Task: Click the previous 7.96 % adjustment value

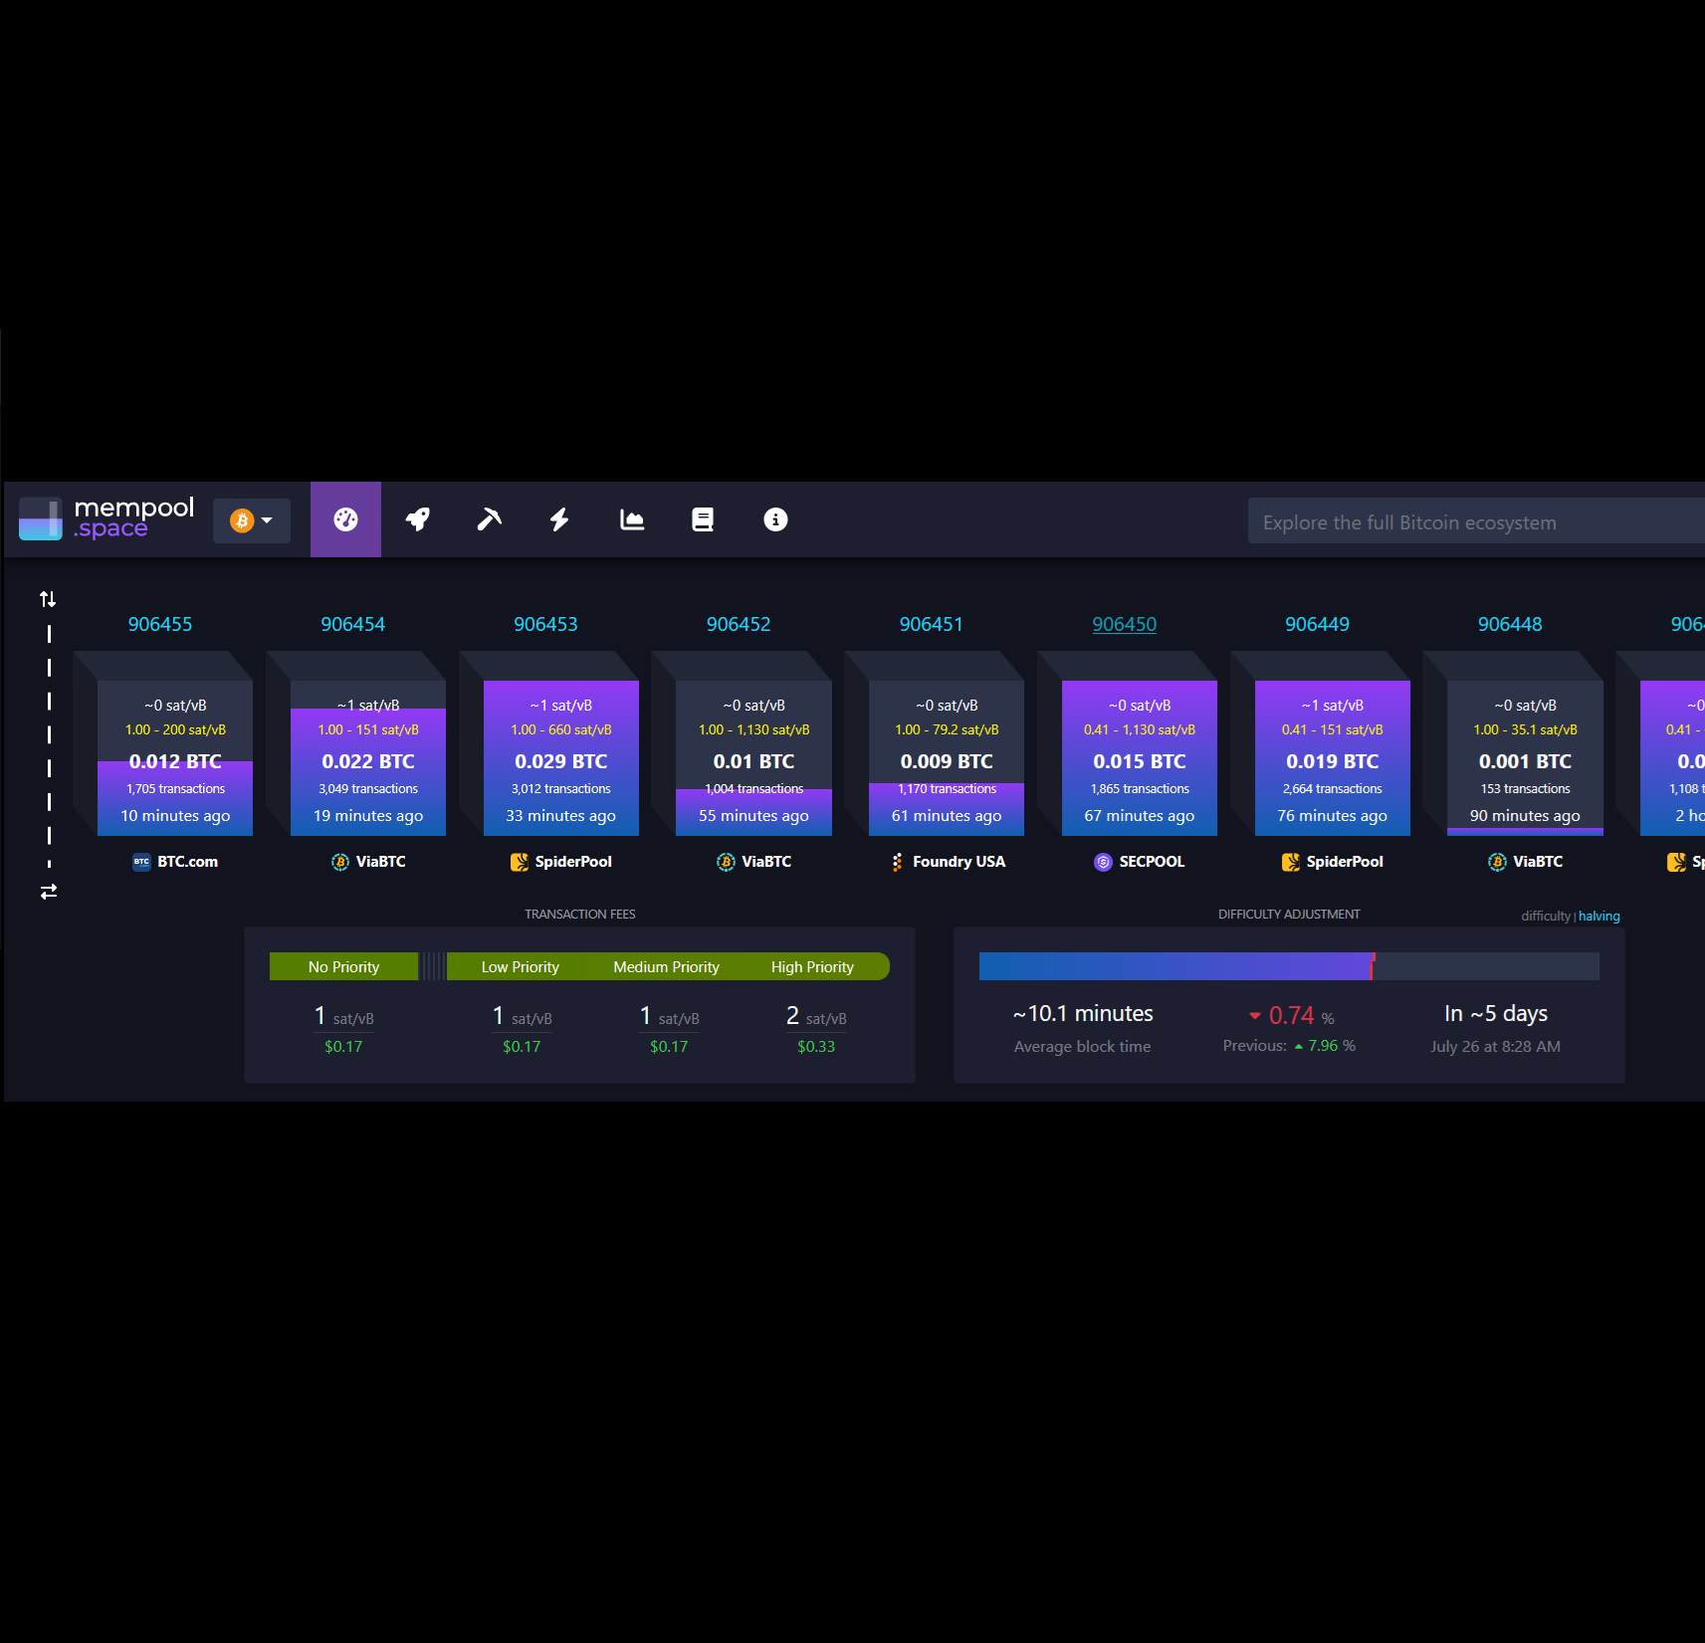Action: coord(1325,1046)
